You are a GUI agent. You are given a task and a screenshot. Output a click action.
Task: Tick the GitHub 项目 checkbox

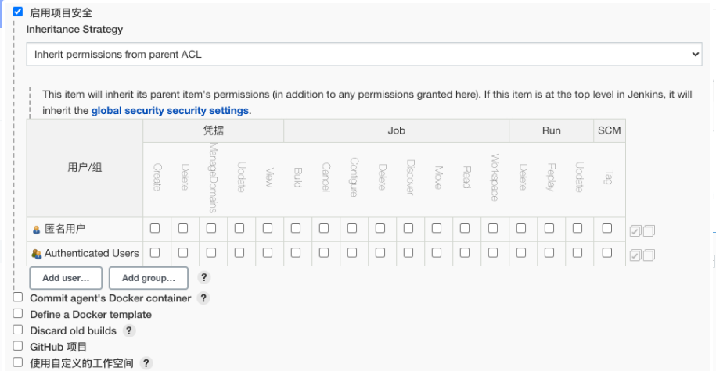pos(18,346)
